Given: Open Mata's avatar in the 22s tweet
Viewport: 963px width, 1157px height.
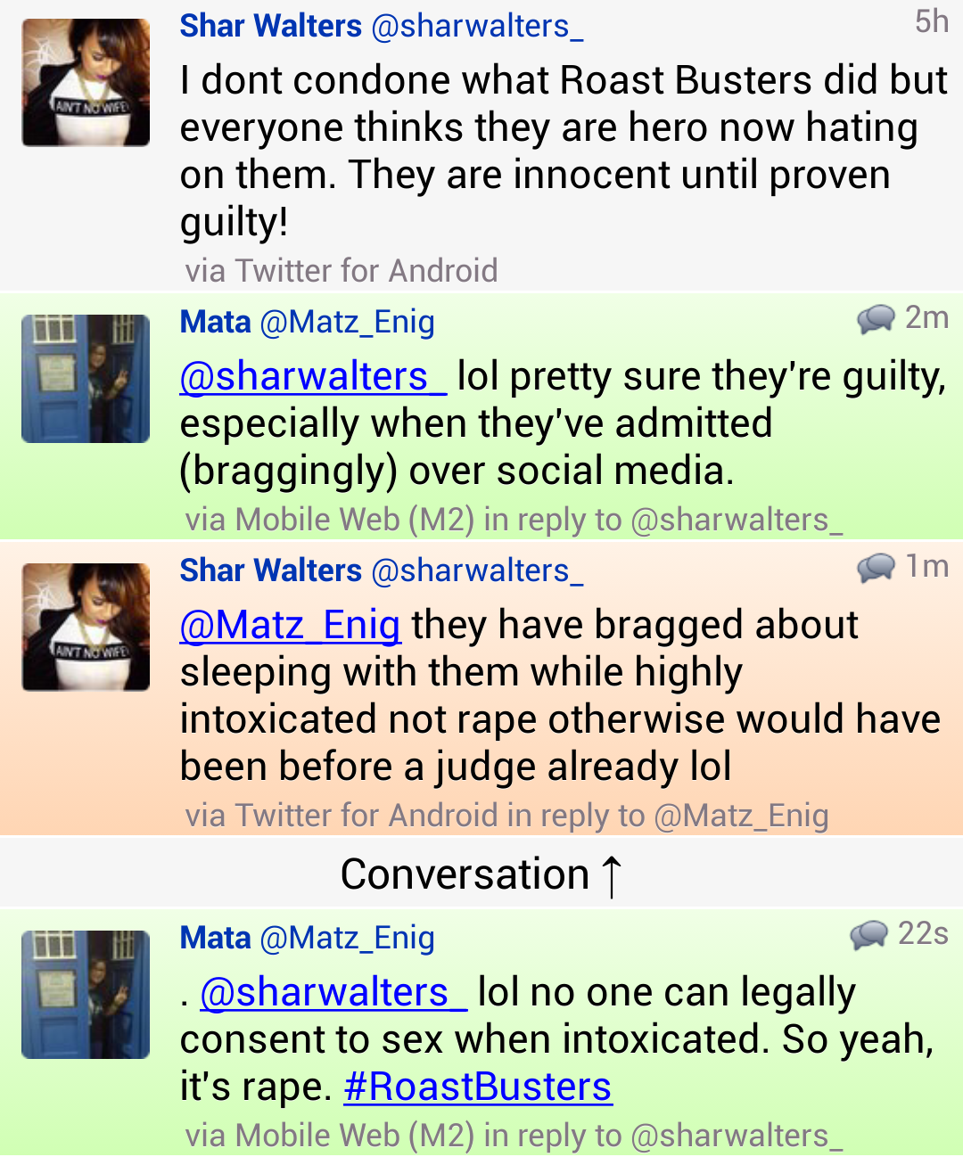Looking at the screenshot, I should pyautogui.click(x=86, y=995).
